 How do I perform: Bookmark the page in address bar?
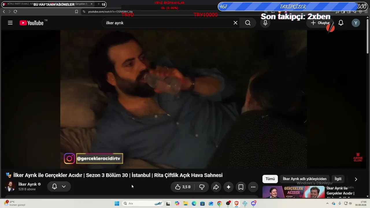76,12
